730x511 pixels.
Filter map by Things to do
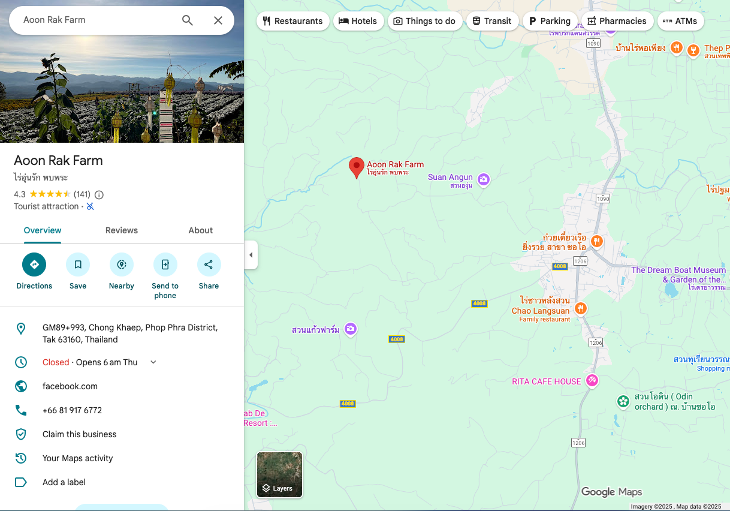pos(425,21)
